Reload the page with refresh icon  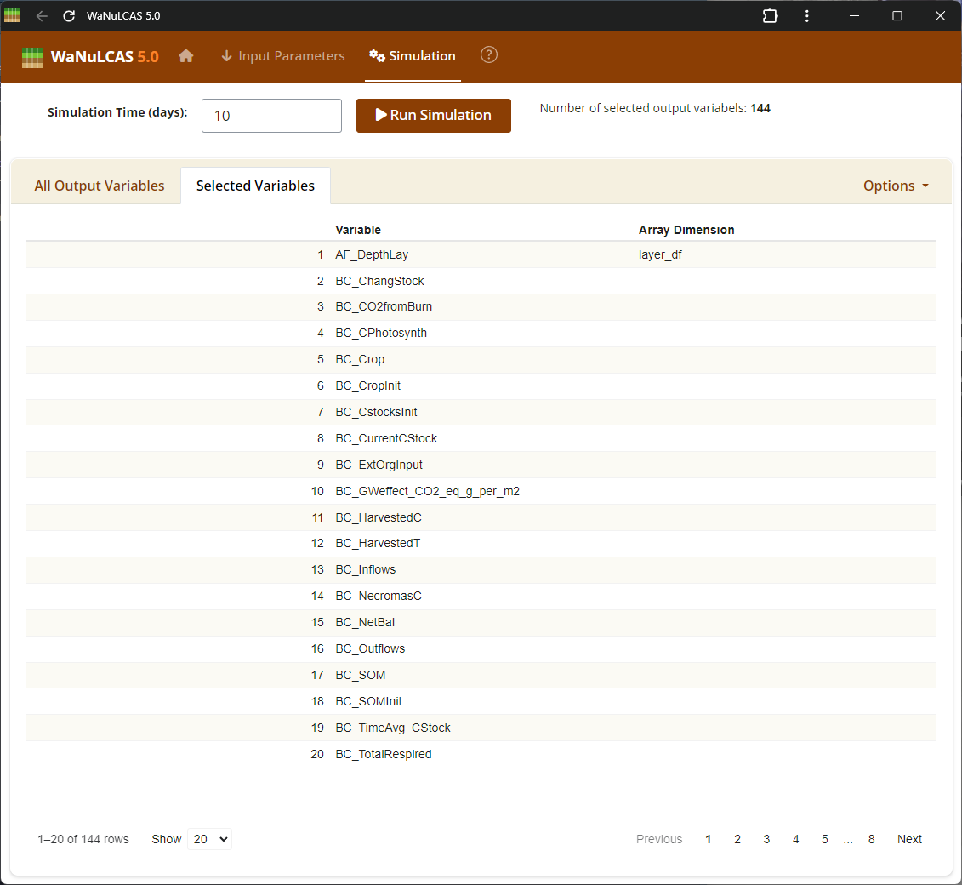pos(69,16)
